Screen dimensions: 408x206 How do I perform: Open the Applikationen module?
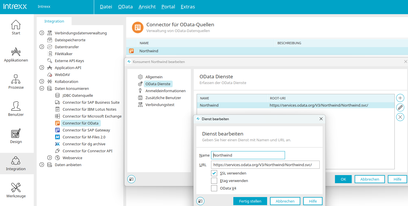[16, 55]
